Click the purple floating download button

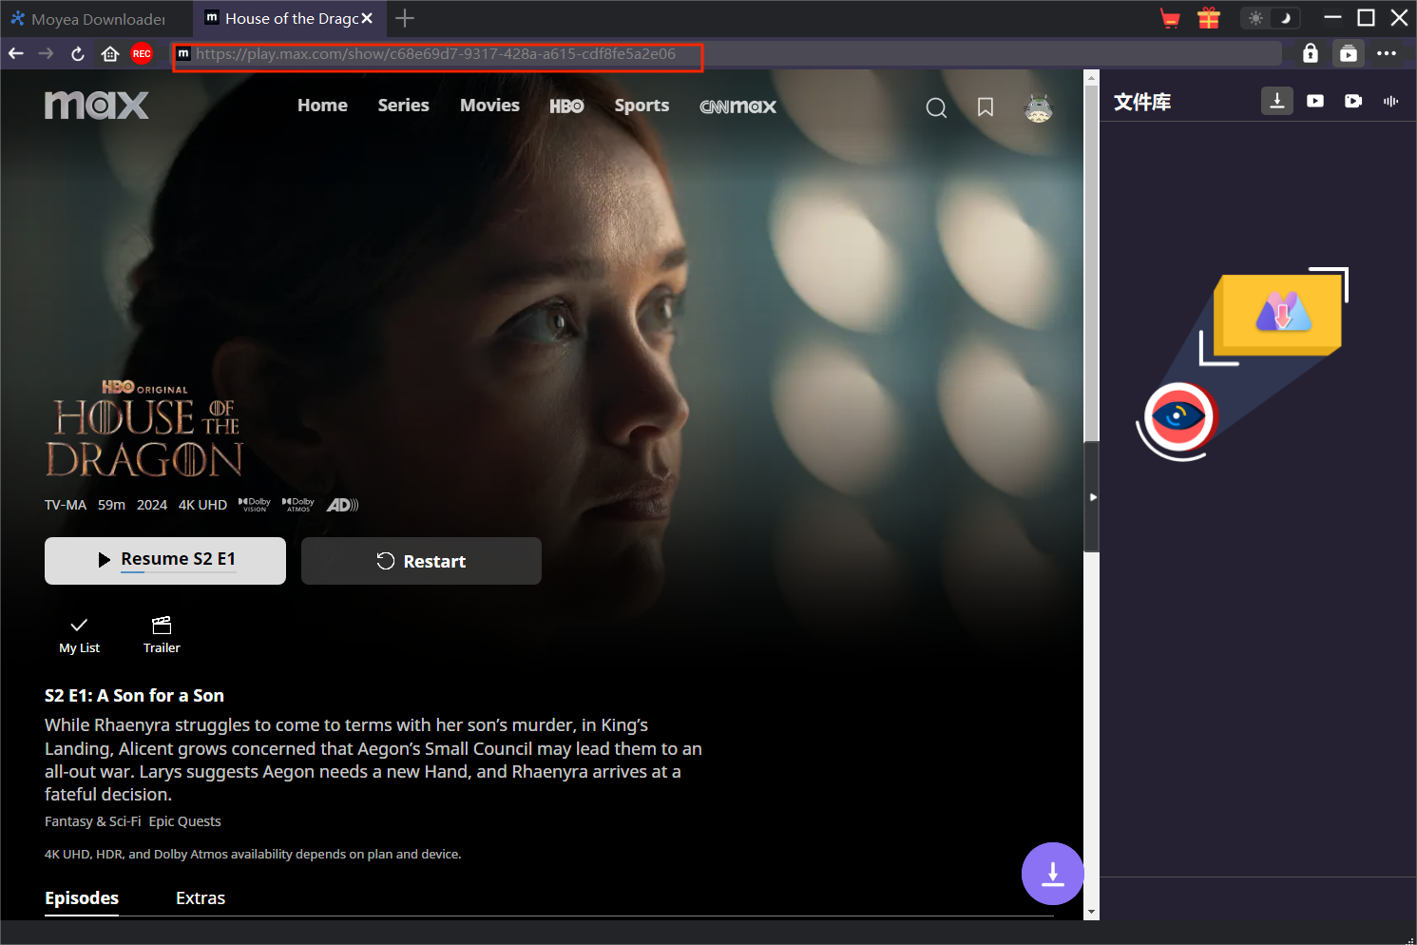(1053, 874)
